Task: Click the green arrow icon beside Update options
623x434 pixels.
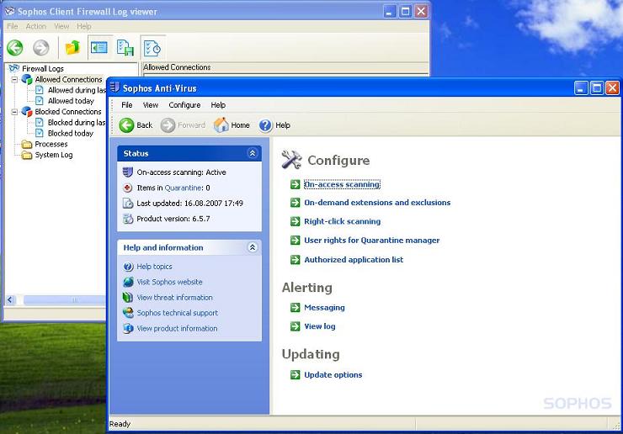Action: pyautogui.click(x=295, y=374)
